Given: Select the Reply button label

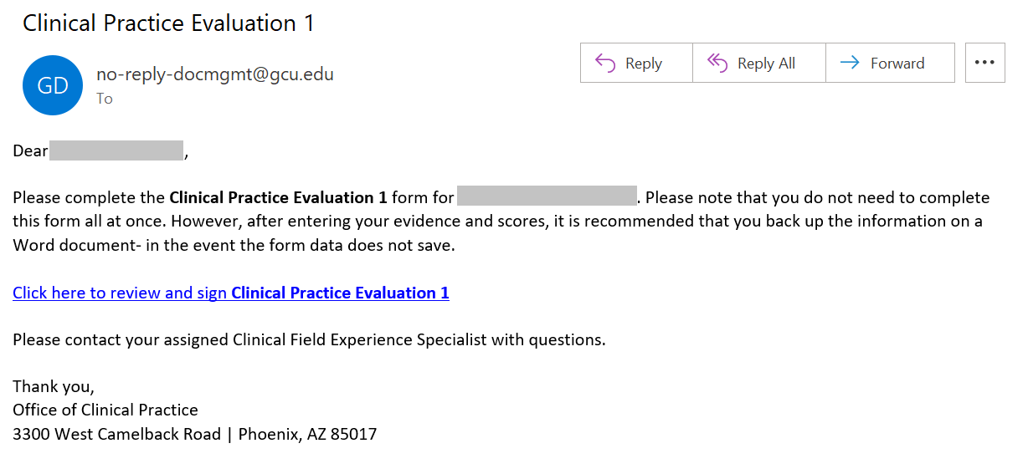Looking at the screenshot, I should [x=644, y=64].
